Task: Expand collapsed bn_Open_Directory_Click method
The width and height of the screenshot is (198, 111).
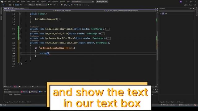Action: (x=20, y=29)
